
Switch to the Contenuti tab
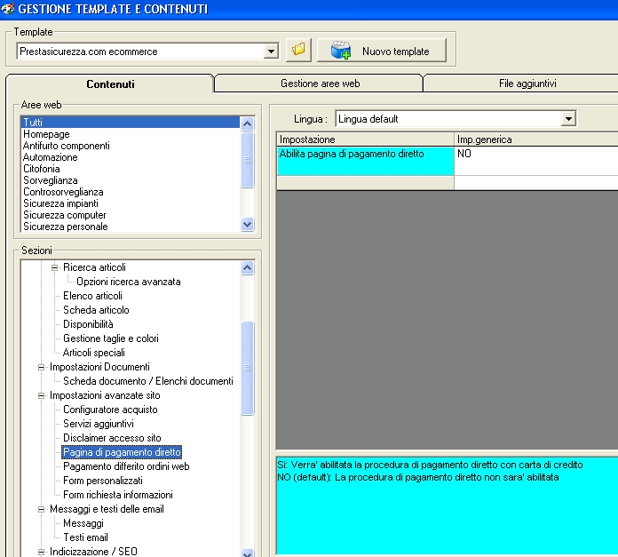110,84
